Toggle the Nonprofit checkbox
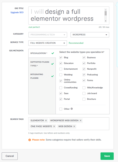This screenshot has height=162, width=118. (84, 69)
